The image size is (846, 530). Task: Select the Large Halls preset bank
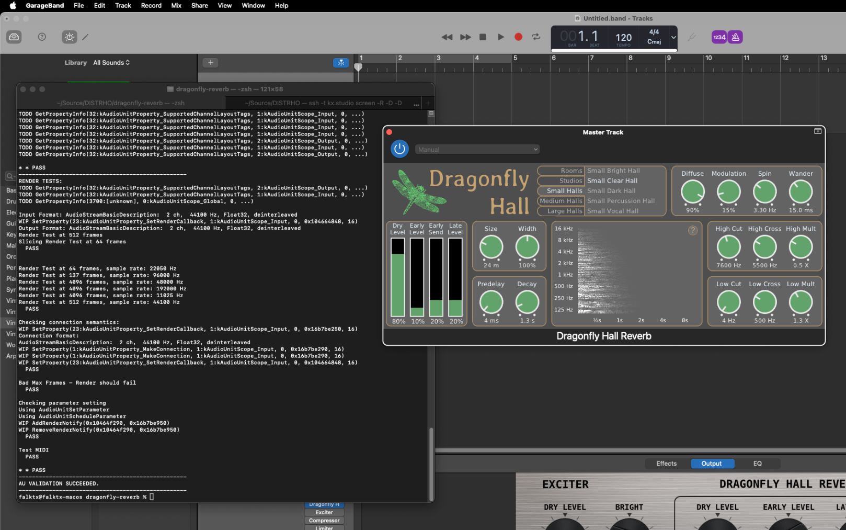pos(561,211)
